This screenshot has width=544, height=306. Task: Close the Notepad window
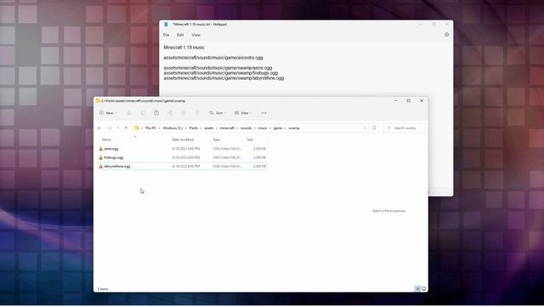click(x=447, y=25)
